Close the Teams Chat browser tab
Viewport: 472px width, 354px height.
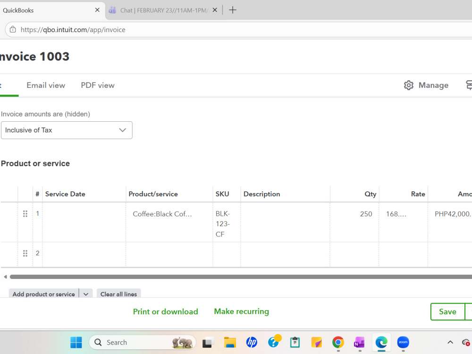[215, 10]
